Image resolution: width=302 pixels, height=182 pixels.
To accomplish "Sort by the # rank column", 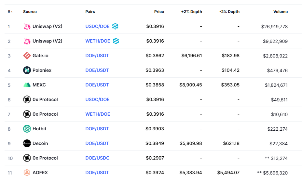I will coord(10,12).
